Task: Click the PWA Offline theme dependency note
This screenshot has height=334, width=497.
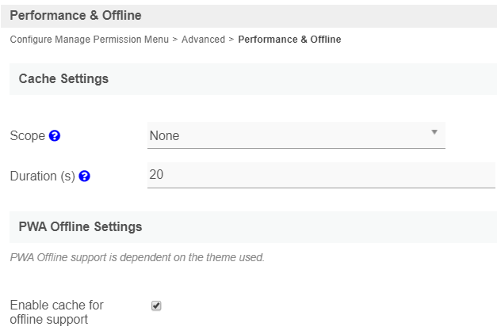Action: 137,257
